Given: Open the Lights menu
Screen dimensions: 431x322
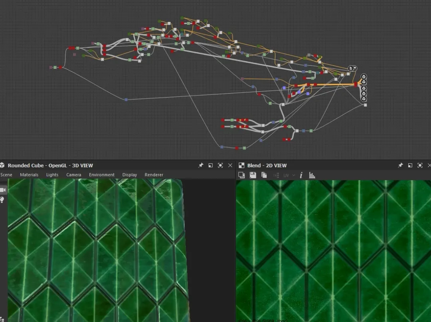Looking at the screenshot, I should click(x=52, y=175).
